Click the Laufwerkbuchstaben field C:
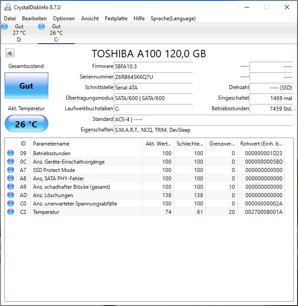This screenshot has width=298, height=306. pyautogui.click(x=153, y=109)
